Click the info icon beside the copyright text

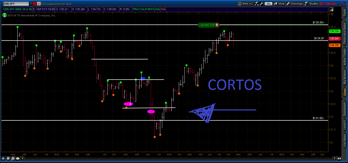[x=4, y=15]
